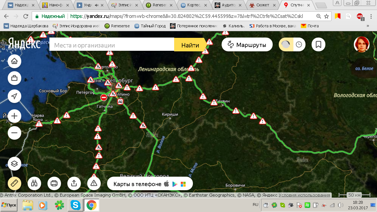Screen dimensions: 377x212
Task: Locate my position with the arrow button
Action: click(14, 96)
